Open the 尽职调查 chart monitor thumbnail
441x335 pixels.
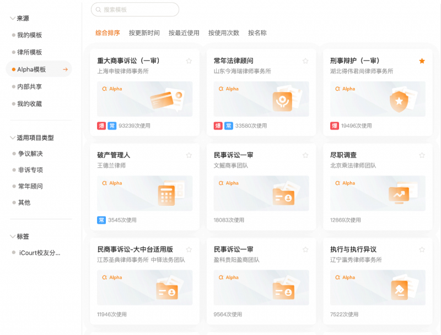click(378, 193)
